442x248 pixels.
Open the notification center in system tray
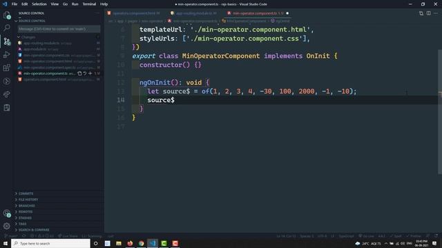[x=434, y=243]
